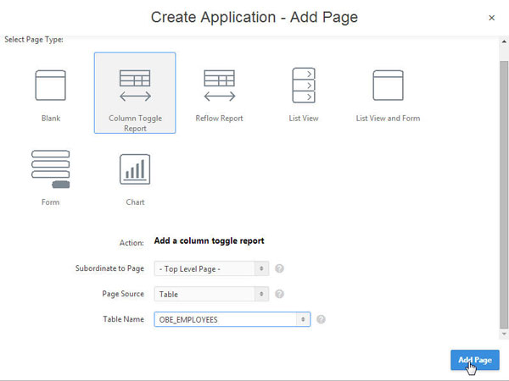This screenshot has height=381, width=509.
Task: Click the 'Create Application - Add Page' title
Action: [x=255, y=17]
